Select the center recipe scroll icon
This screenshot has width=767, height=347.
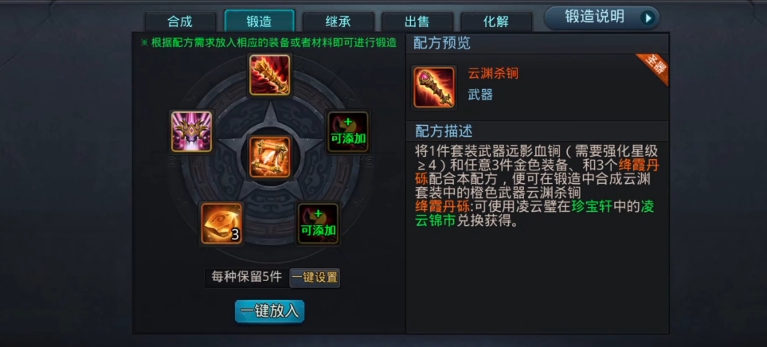[270, 157]
